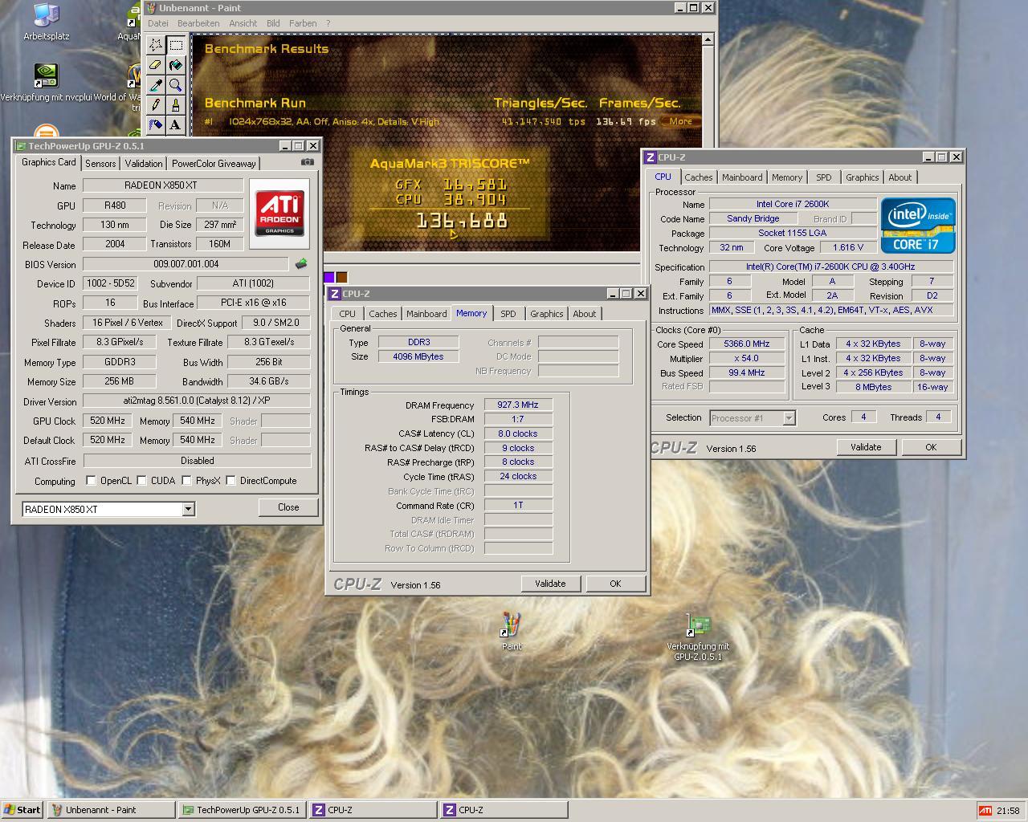Click the Core Voltage 1.616 V value

848,247
